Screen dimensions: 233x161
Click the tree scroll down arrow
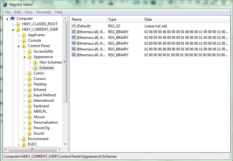coord(65,144)
